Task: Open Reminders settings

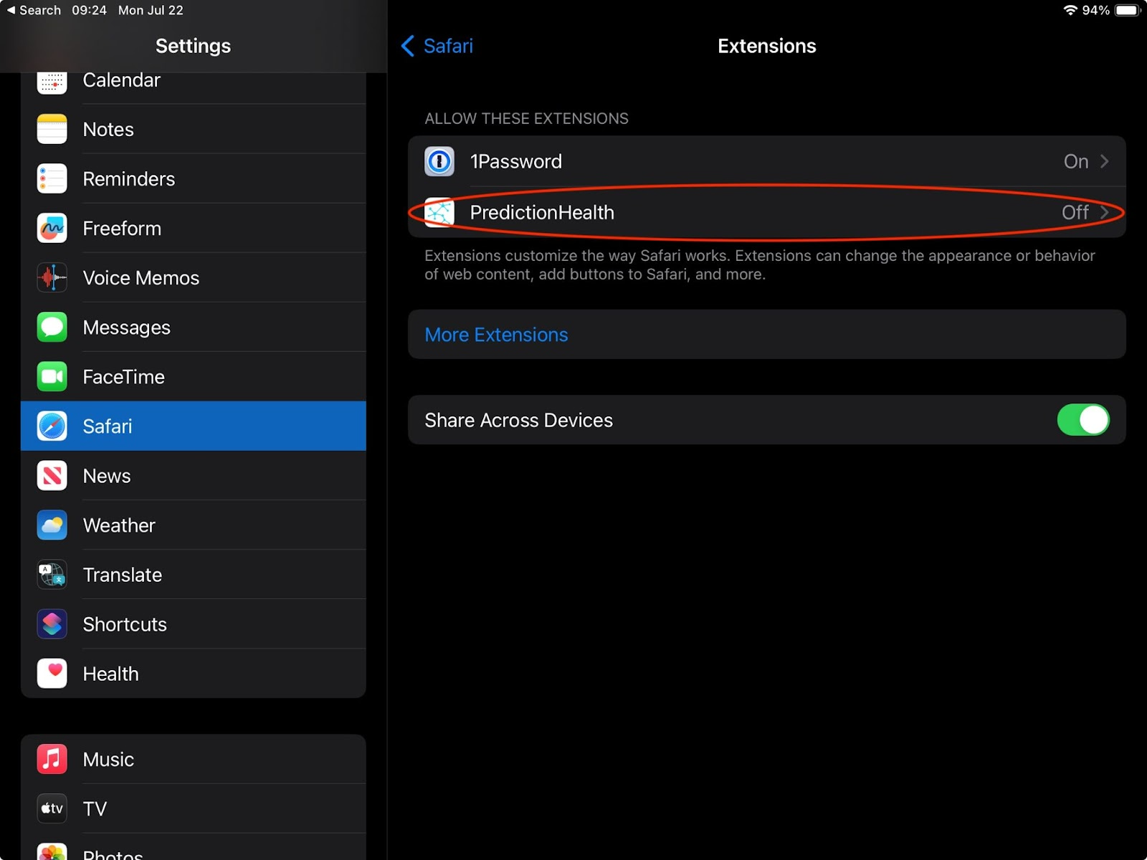Action: click(x=194, y=178)
